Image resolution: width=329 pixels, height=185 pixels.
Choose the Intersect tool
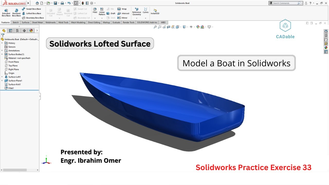point(123,13)
